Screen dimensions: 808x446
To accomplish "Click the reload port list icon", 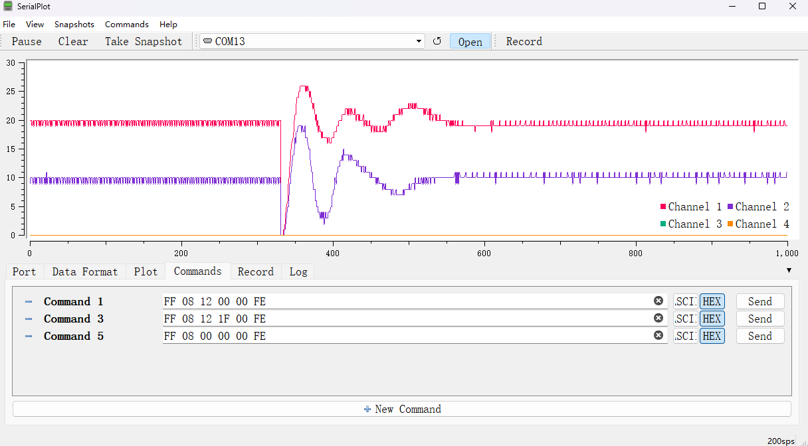I will coord(437,41).
